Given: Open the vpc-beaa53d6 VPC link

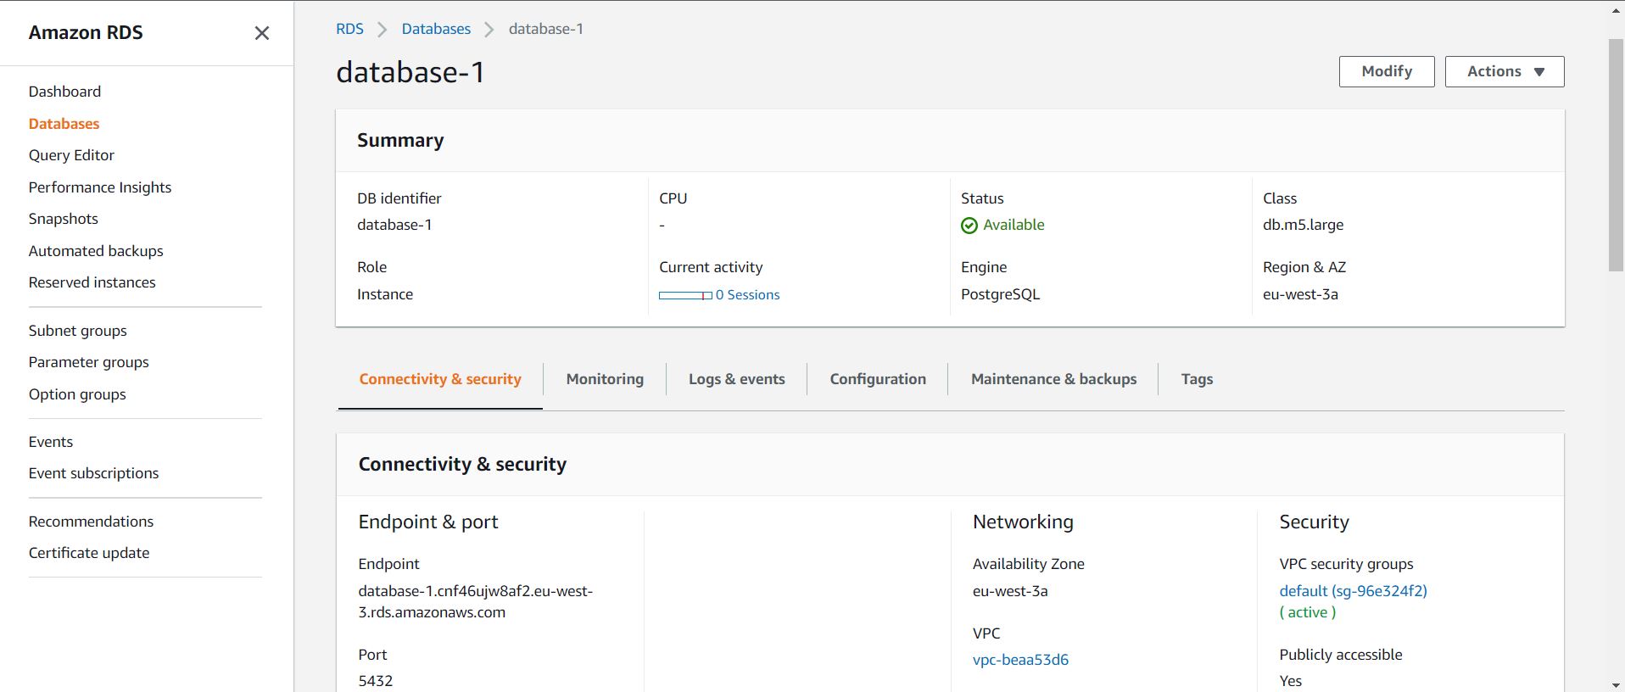Looking at the screenshot, I should pos(1020,660).
